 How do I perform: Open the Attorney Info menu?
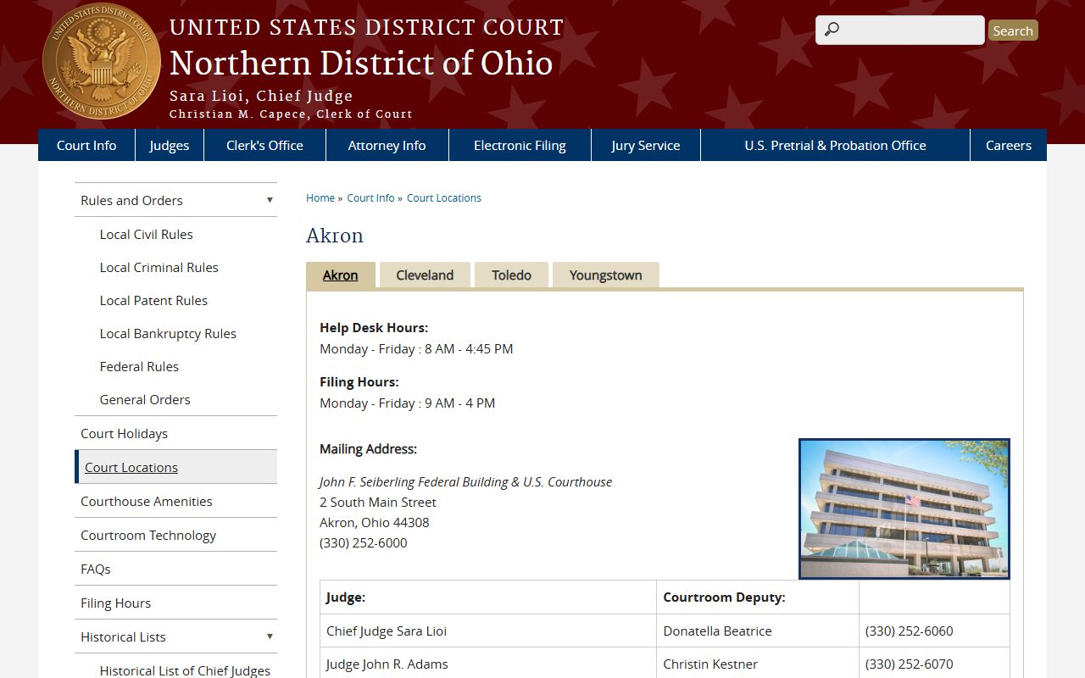(387, 145)
